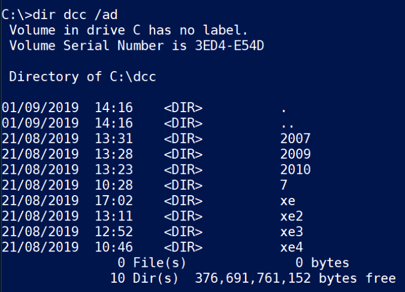
Task: Click 'Directory of C:\dcc' line
Action: [82, 77]
